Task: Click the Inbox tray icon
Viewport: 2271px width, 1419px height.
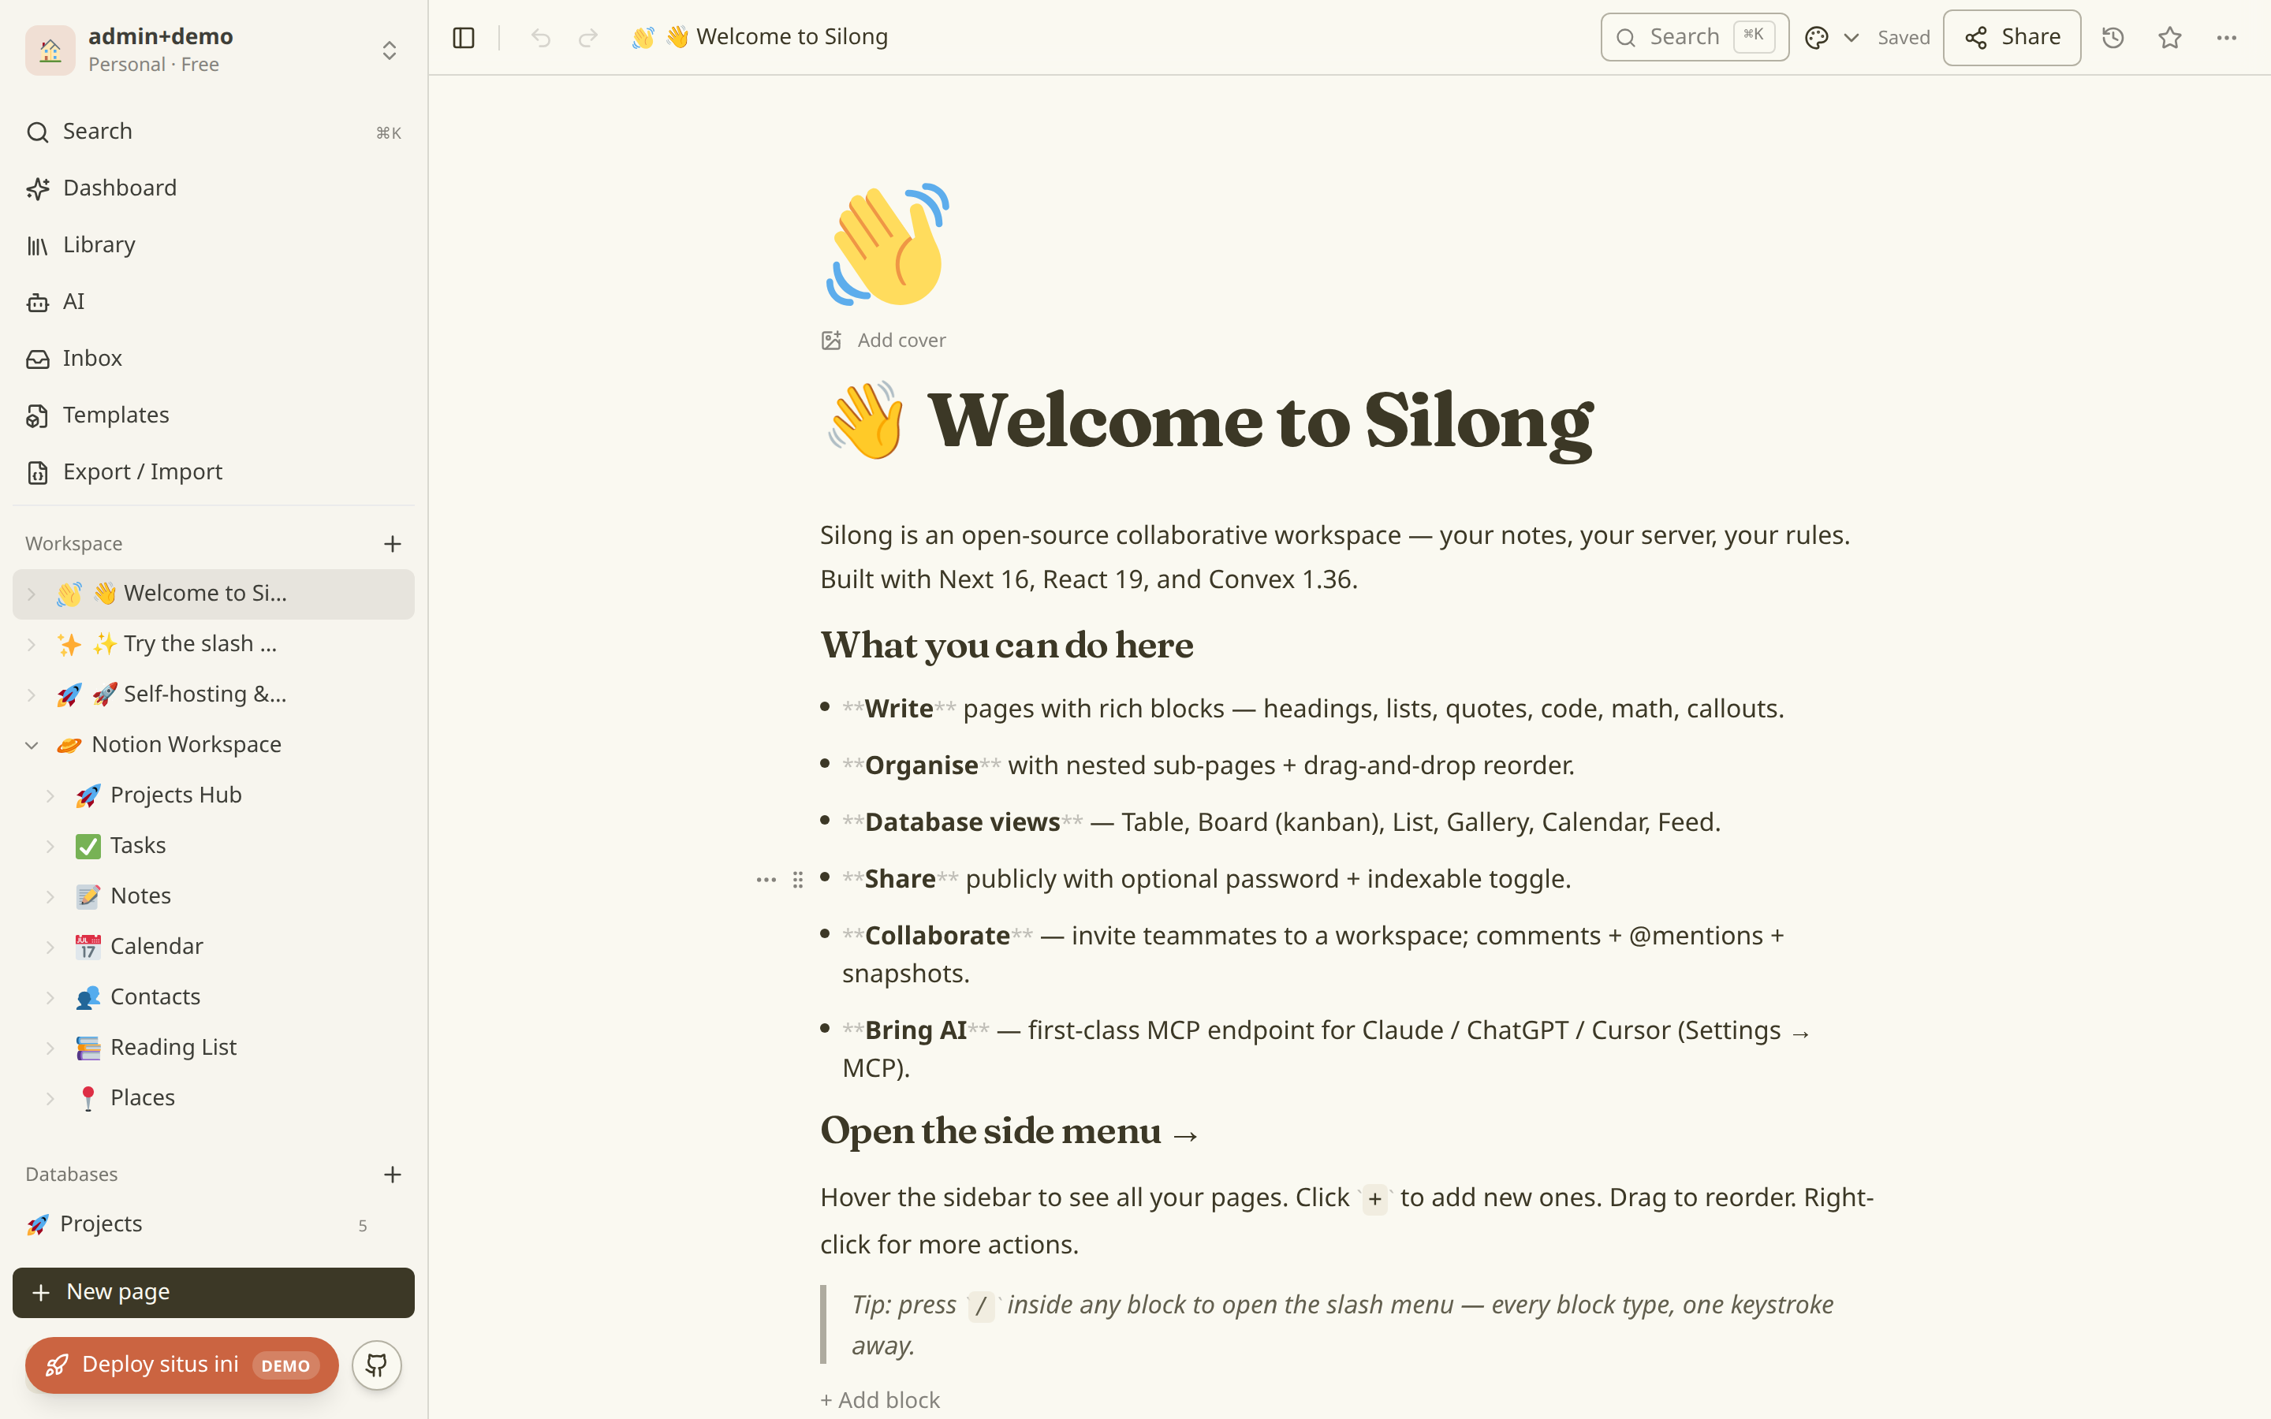Action: pyautogui.click(x=38, y=359)
